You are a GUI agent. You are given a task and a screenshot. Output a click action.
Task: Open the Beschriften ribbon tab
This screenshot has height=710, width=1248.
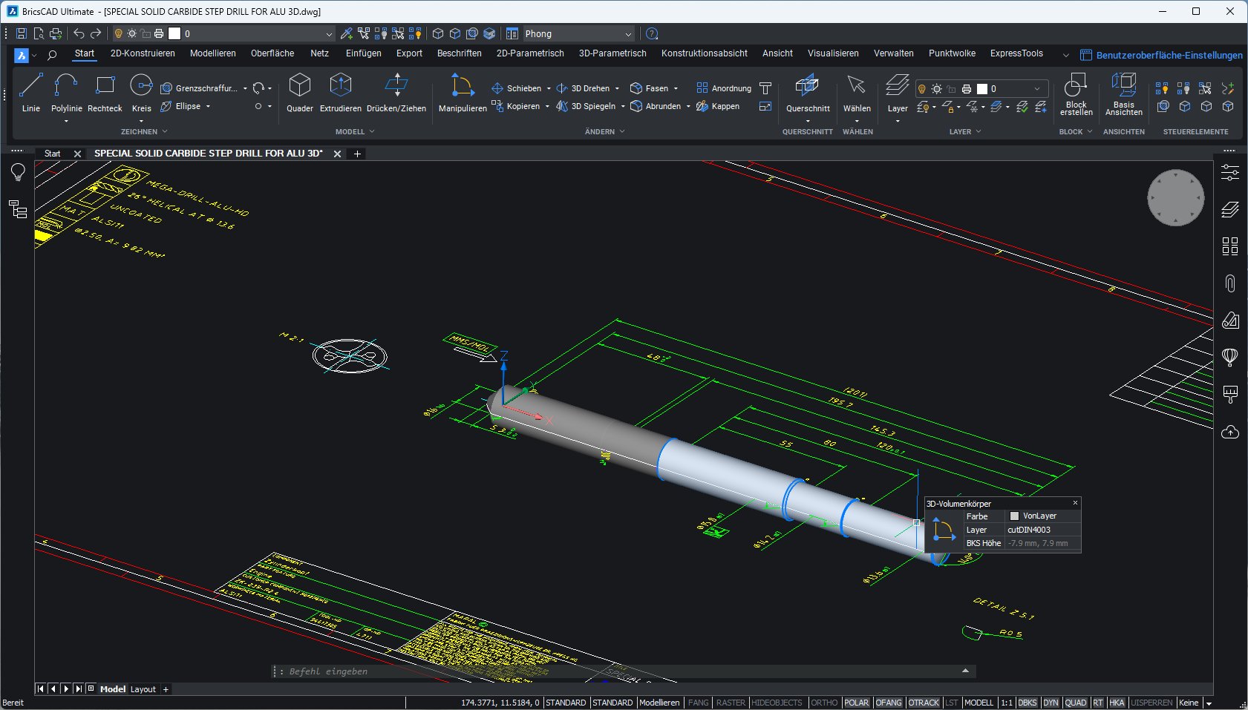click(460, 53)
